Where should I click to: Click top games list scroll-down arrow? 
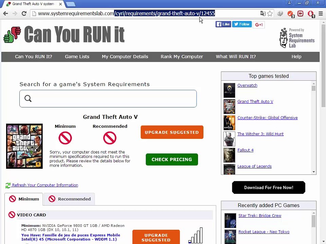[x=313, y=172]
